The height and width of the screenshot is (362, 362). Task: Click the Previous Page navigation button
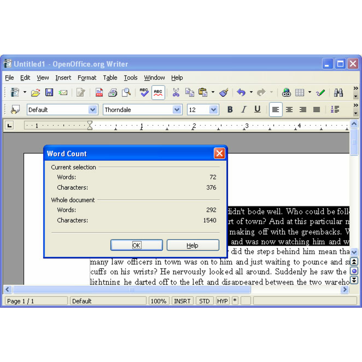pyautogui.click(x=354, y=261)
